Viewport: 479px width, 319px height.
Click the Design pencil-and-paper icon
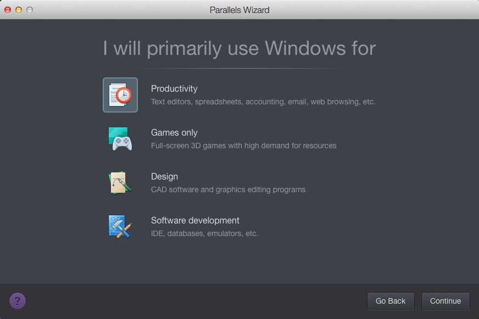click(x=120, y=182)
